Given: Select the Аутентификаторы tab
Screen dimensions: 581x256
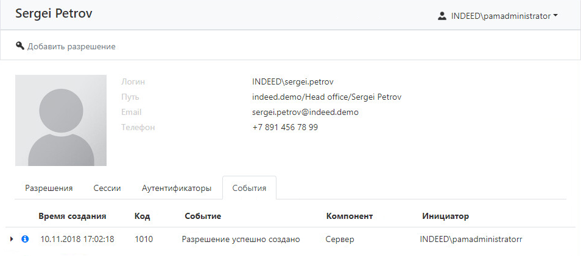Looking at the screenshot, I should [x=176, y=188].
